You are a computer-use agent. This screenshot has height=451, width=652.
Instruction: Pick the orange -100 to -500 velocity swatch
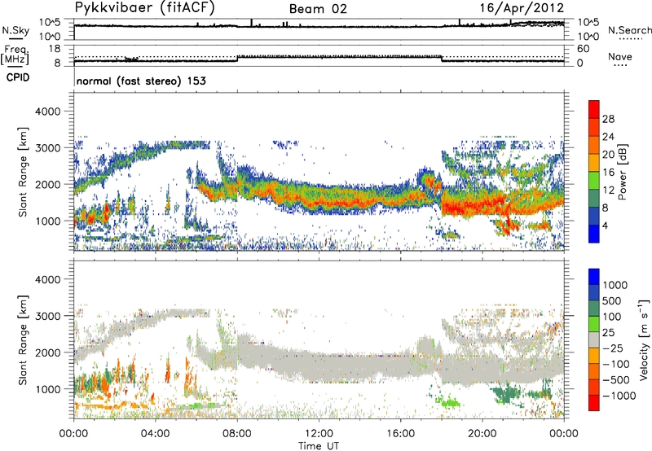pos(594,372)
